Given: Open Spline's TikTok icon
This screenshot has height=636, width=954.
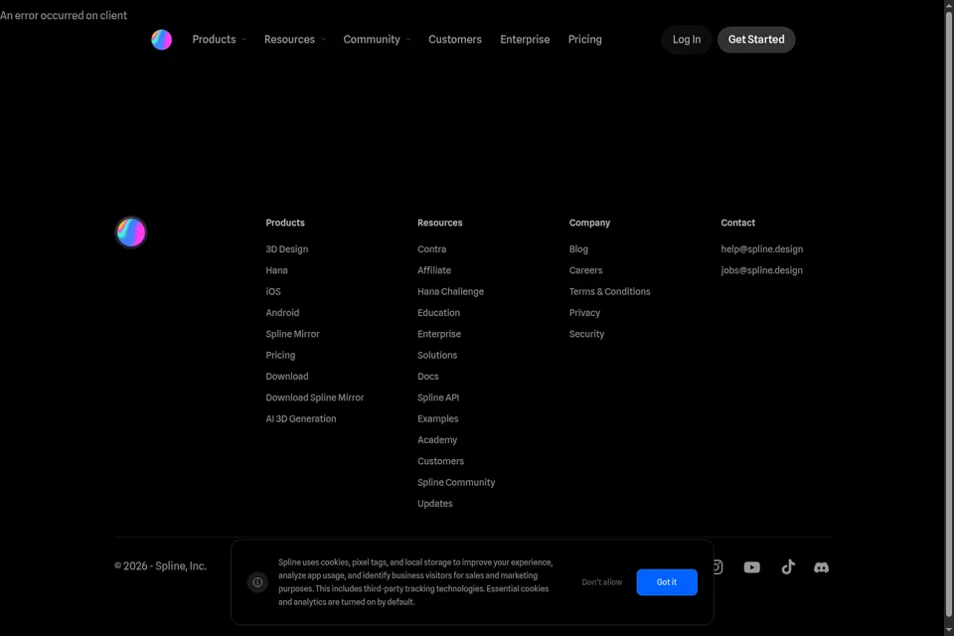Looking at the screenshot, I should [x=788, y=567].
